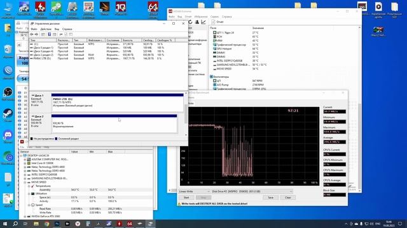Open Сервис menu in AIDA64
Screen dimensions: 407x228
214,16
